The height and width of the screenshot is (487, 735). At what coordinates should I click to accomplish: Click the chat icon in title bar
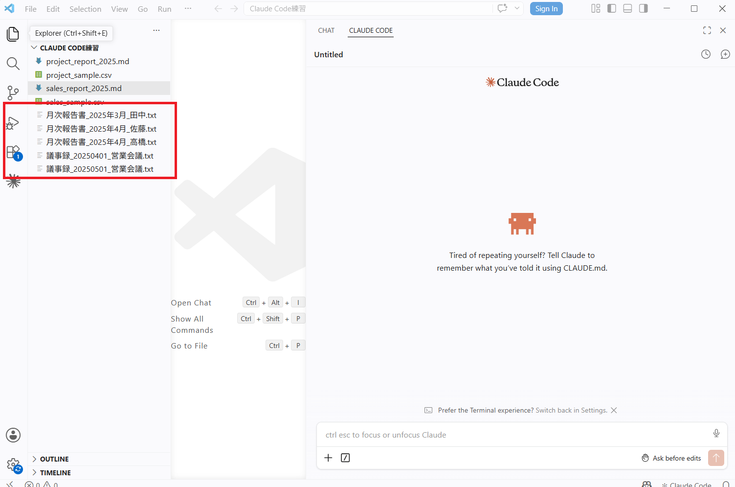[x=502, y=8]
